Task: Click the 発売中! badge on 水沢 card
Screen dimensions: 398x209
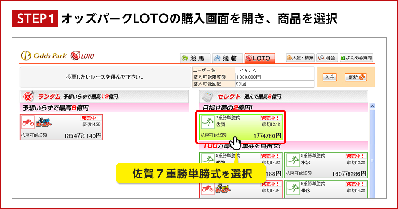Action: point(355,156)
